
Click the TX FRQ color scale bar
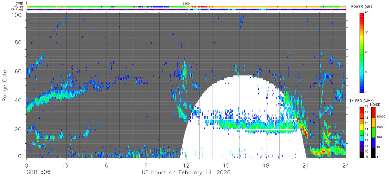point(362,132)
